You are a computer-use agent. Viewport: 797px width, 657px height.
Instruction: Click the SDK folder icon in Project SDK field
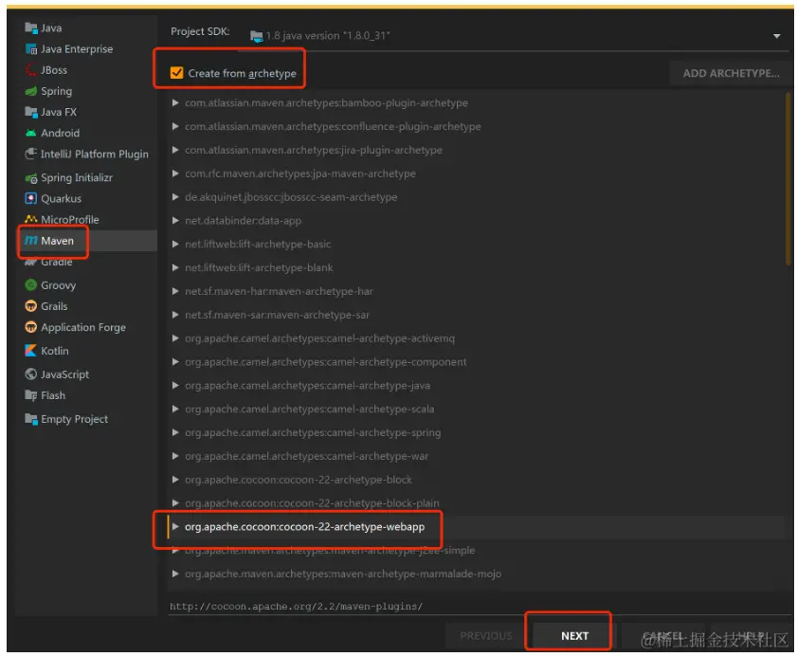[257, 36]
